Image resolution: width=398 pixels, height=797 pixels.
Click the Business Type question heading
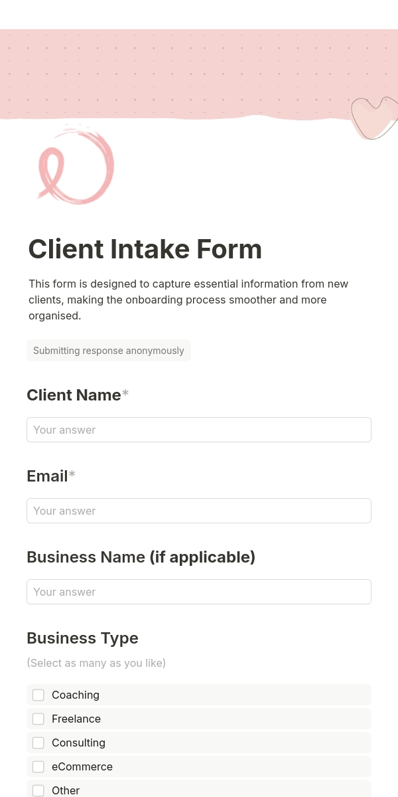tap(82, 638)
